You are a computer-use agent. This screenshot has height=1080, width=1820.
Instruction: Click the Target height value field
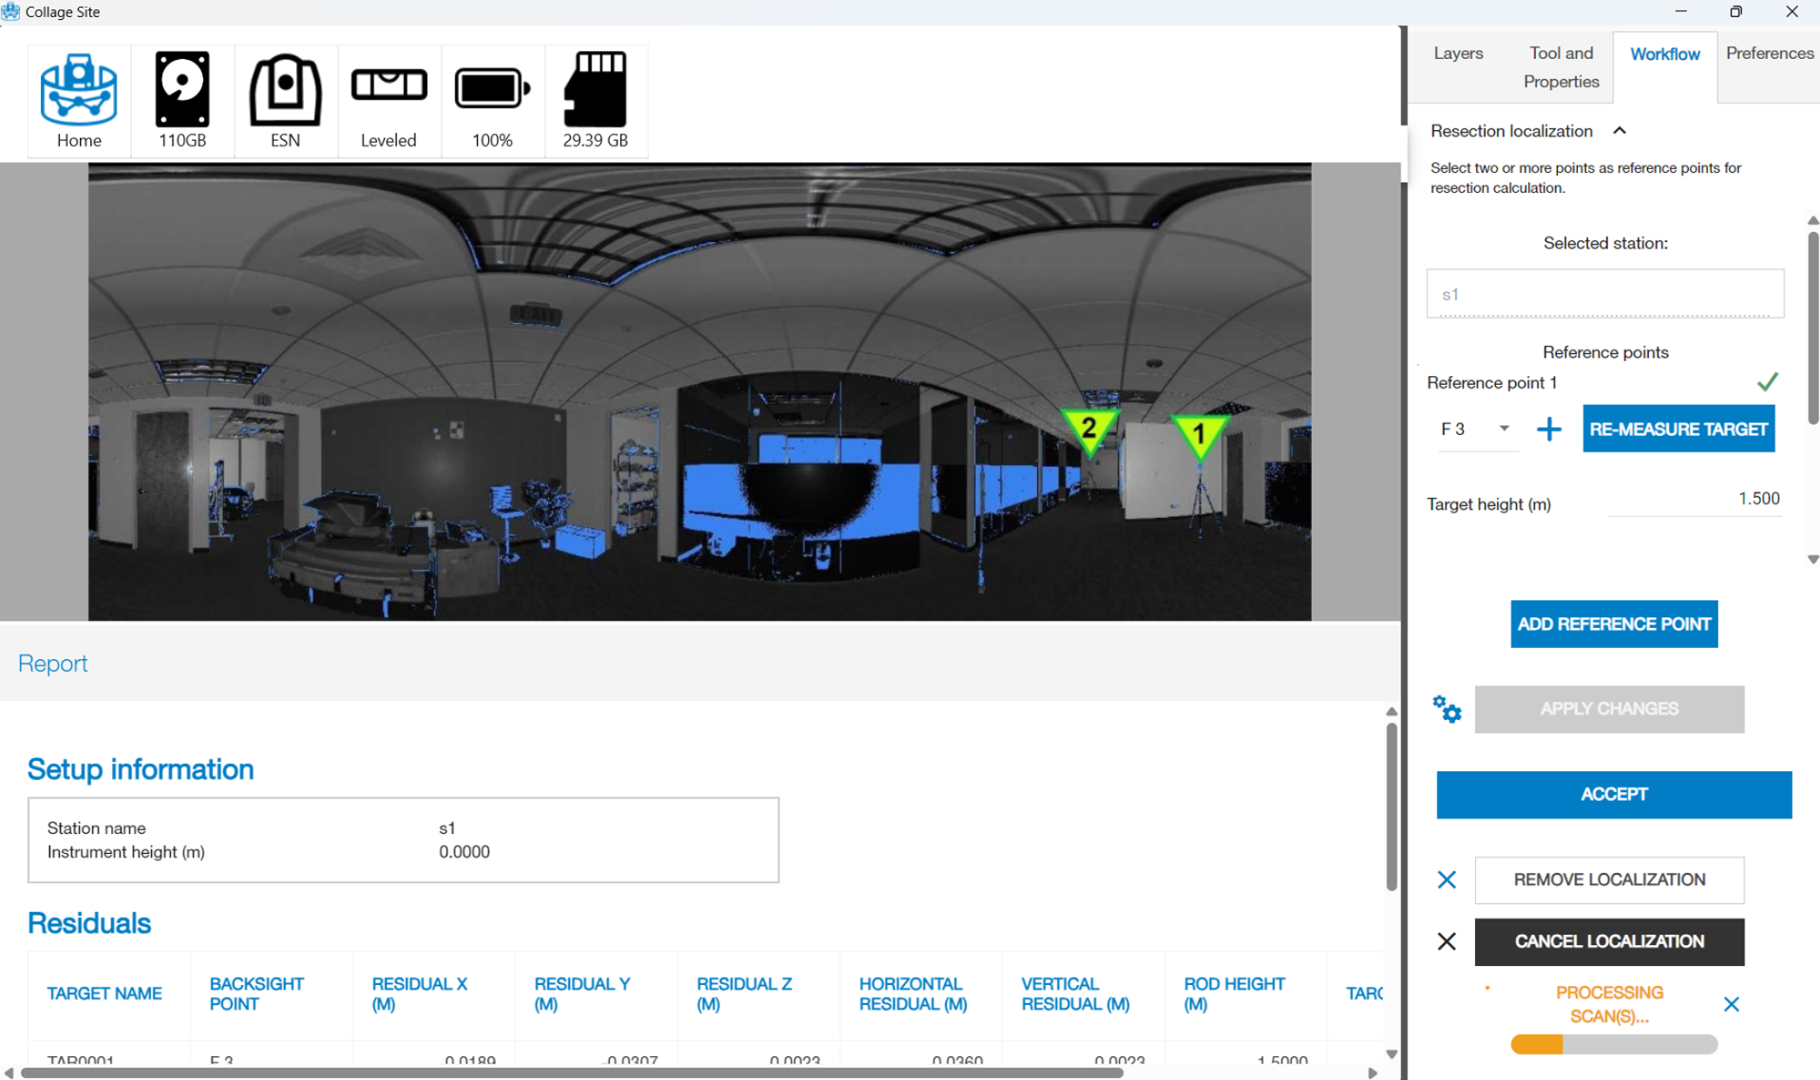pyautogui.click(x=1695, y=500)
